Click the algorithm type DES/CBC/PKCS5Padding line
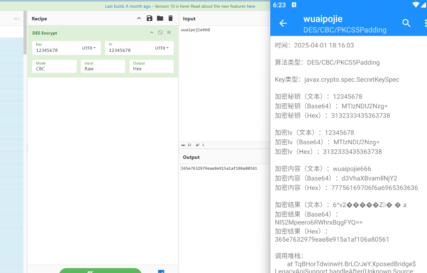The width and height of the screenshot is (427, 273). pyautogui.click(x=327, y=62)
